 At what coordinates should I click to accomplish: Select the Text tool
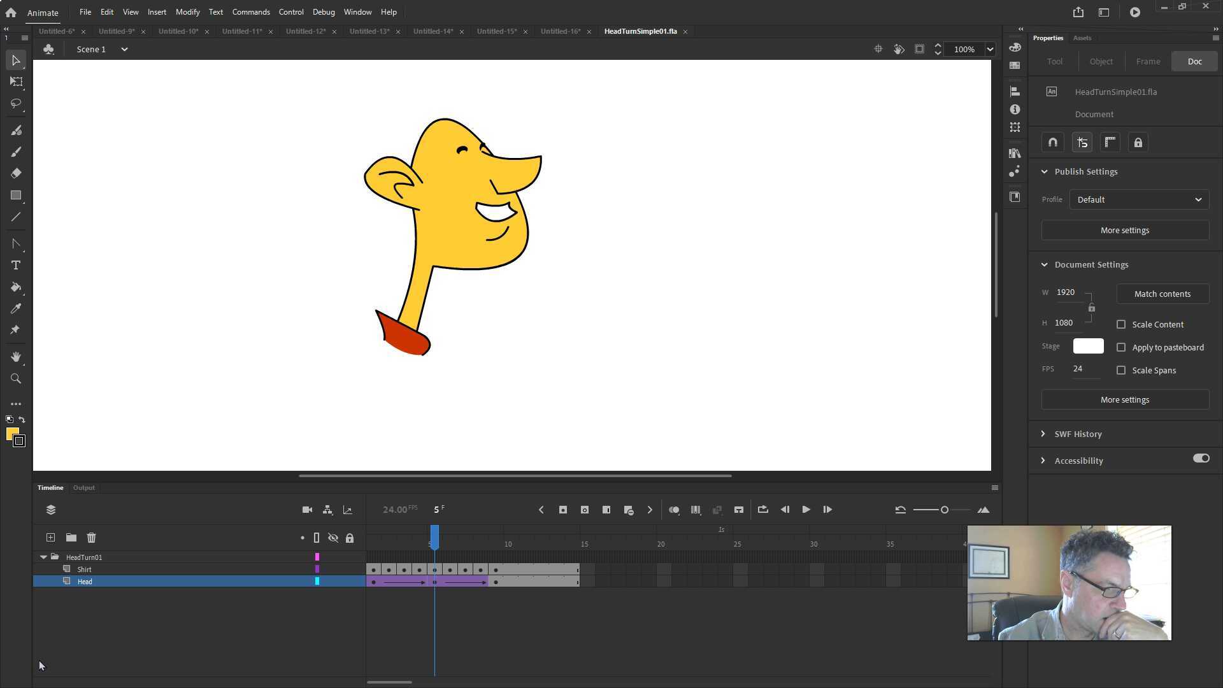coord(16,266)
